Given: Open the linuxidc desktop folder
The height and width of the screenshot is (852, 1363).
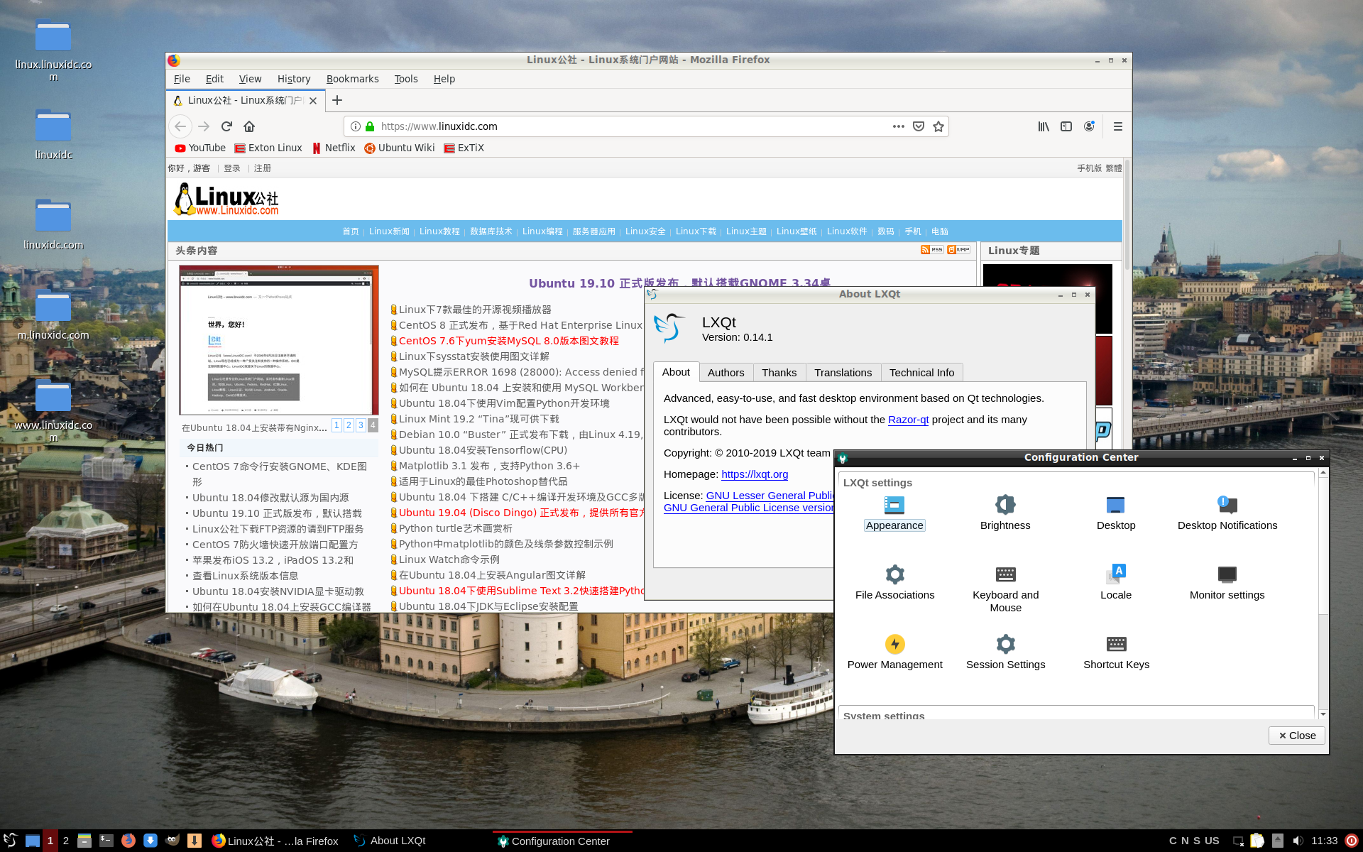Looking at the screenshot, I should [x=53, y=134].
